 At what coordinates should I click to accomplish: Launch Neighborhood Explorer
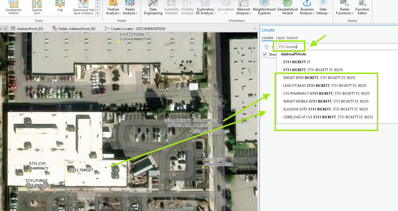pyautogui.click(x=264, y=8)
